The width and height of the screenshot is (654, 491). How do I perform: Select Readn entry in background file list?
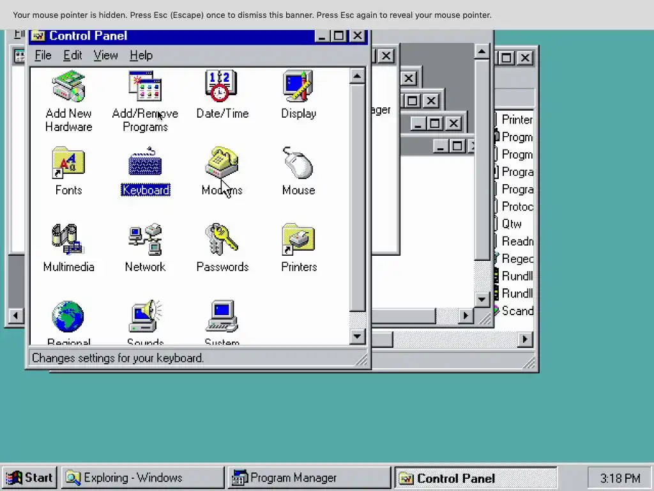[517, 241]
